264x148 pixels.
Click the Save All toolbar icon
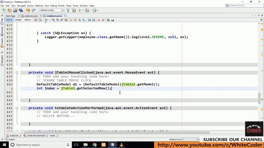pyautogui.click(x=21, y=10)
